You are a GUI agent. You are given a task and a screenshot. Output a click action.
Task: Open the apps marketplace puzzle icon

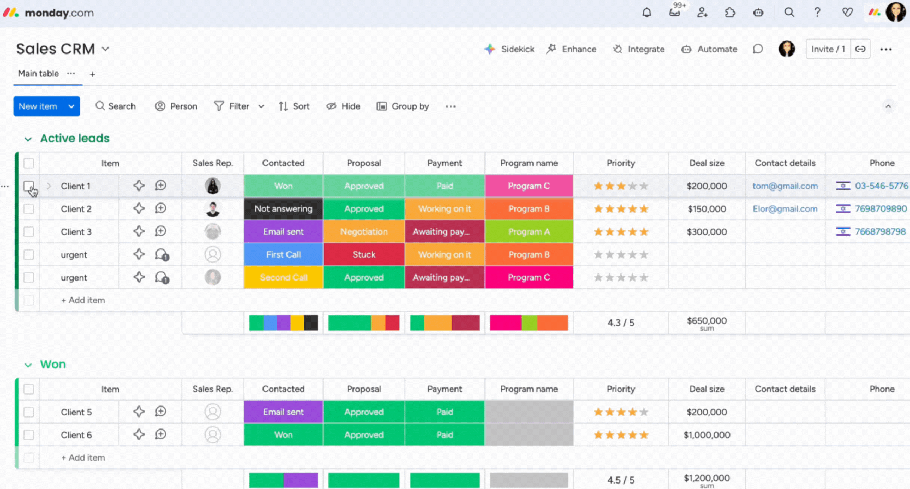click(x=730, y=13)
